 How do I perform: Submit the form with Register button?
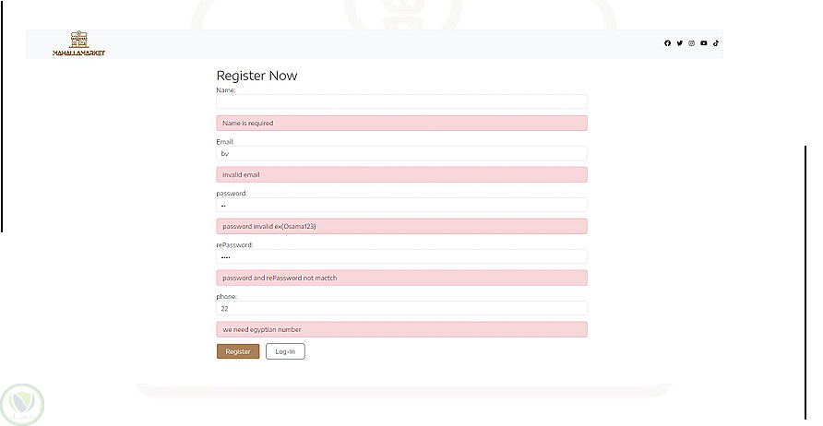(x=238, y=351)
